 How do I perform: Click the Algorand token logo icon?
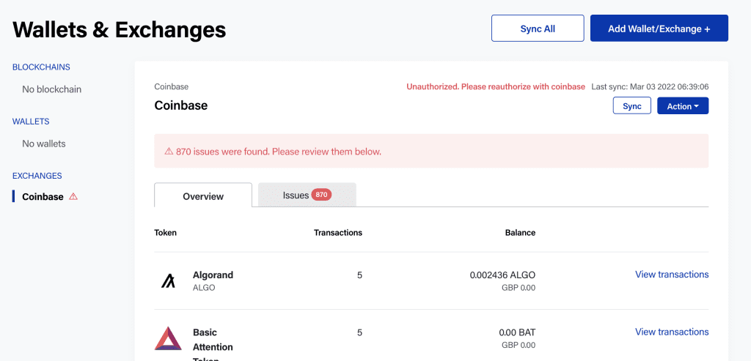168,280
